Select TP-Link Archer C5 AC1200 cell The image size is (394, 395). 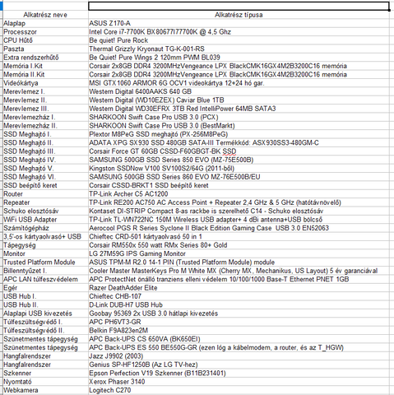(239, 194)
